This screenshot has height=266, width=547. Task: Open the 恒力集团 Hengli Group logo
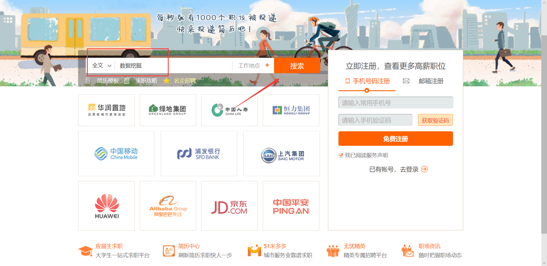point(291,110)
